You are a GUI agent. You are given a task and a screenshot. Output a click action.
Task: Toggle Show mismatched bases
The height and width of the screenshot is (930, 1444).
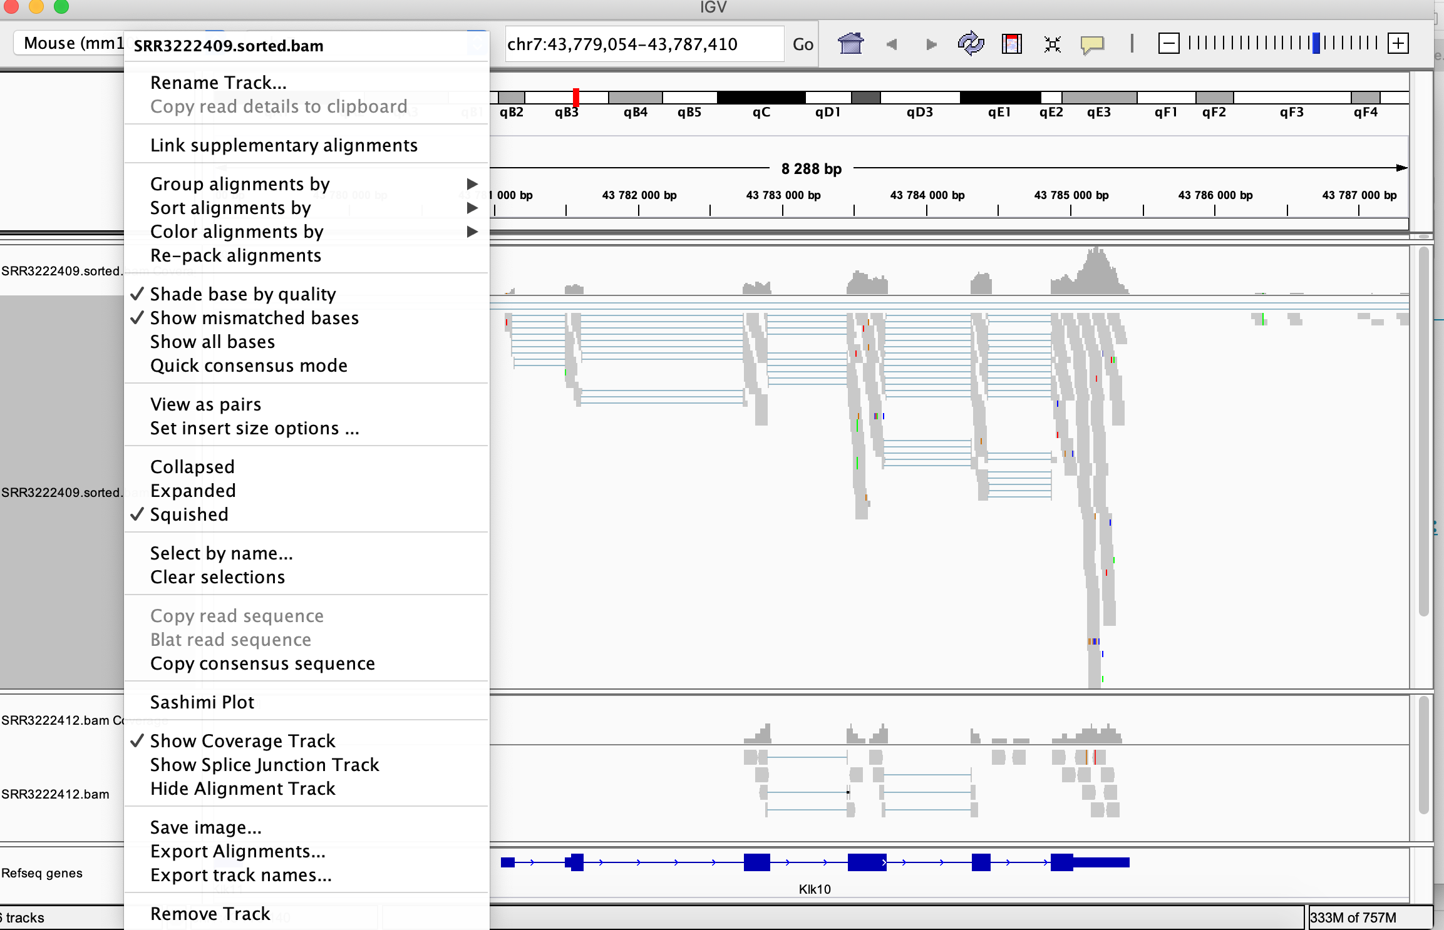point(254,318)
